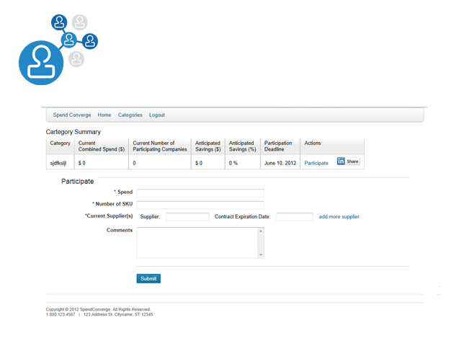454x346 pixels.
Task: Focus the Spend input field
Action: coord(200,193)
